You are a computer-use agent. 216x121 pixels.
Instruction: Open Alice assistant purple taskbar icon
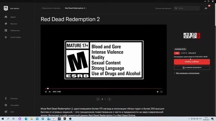click(x=20, y=119)
